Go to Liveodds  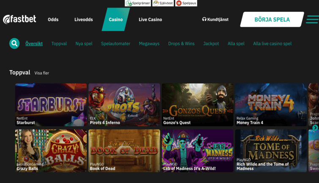click(x=84, y=19)
